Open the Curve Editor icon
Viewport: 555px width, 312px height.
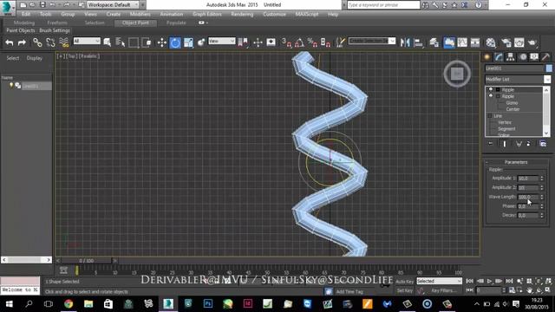click(462, 42)
